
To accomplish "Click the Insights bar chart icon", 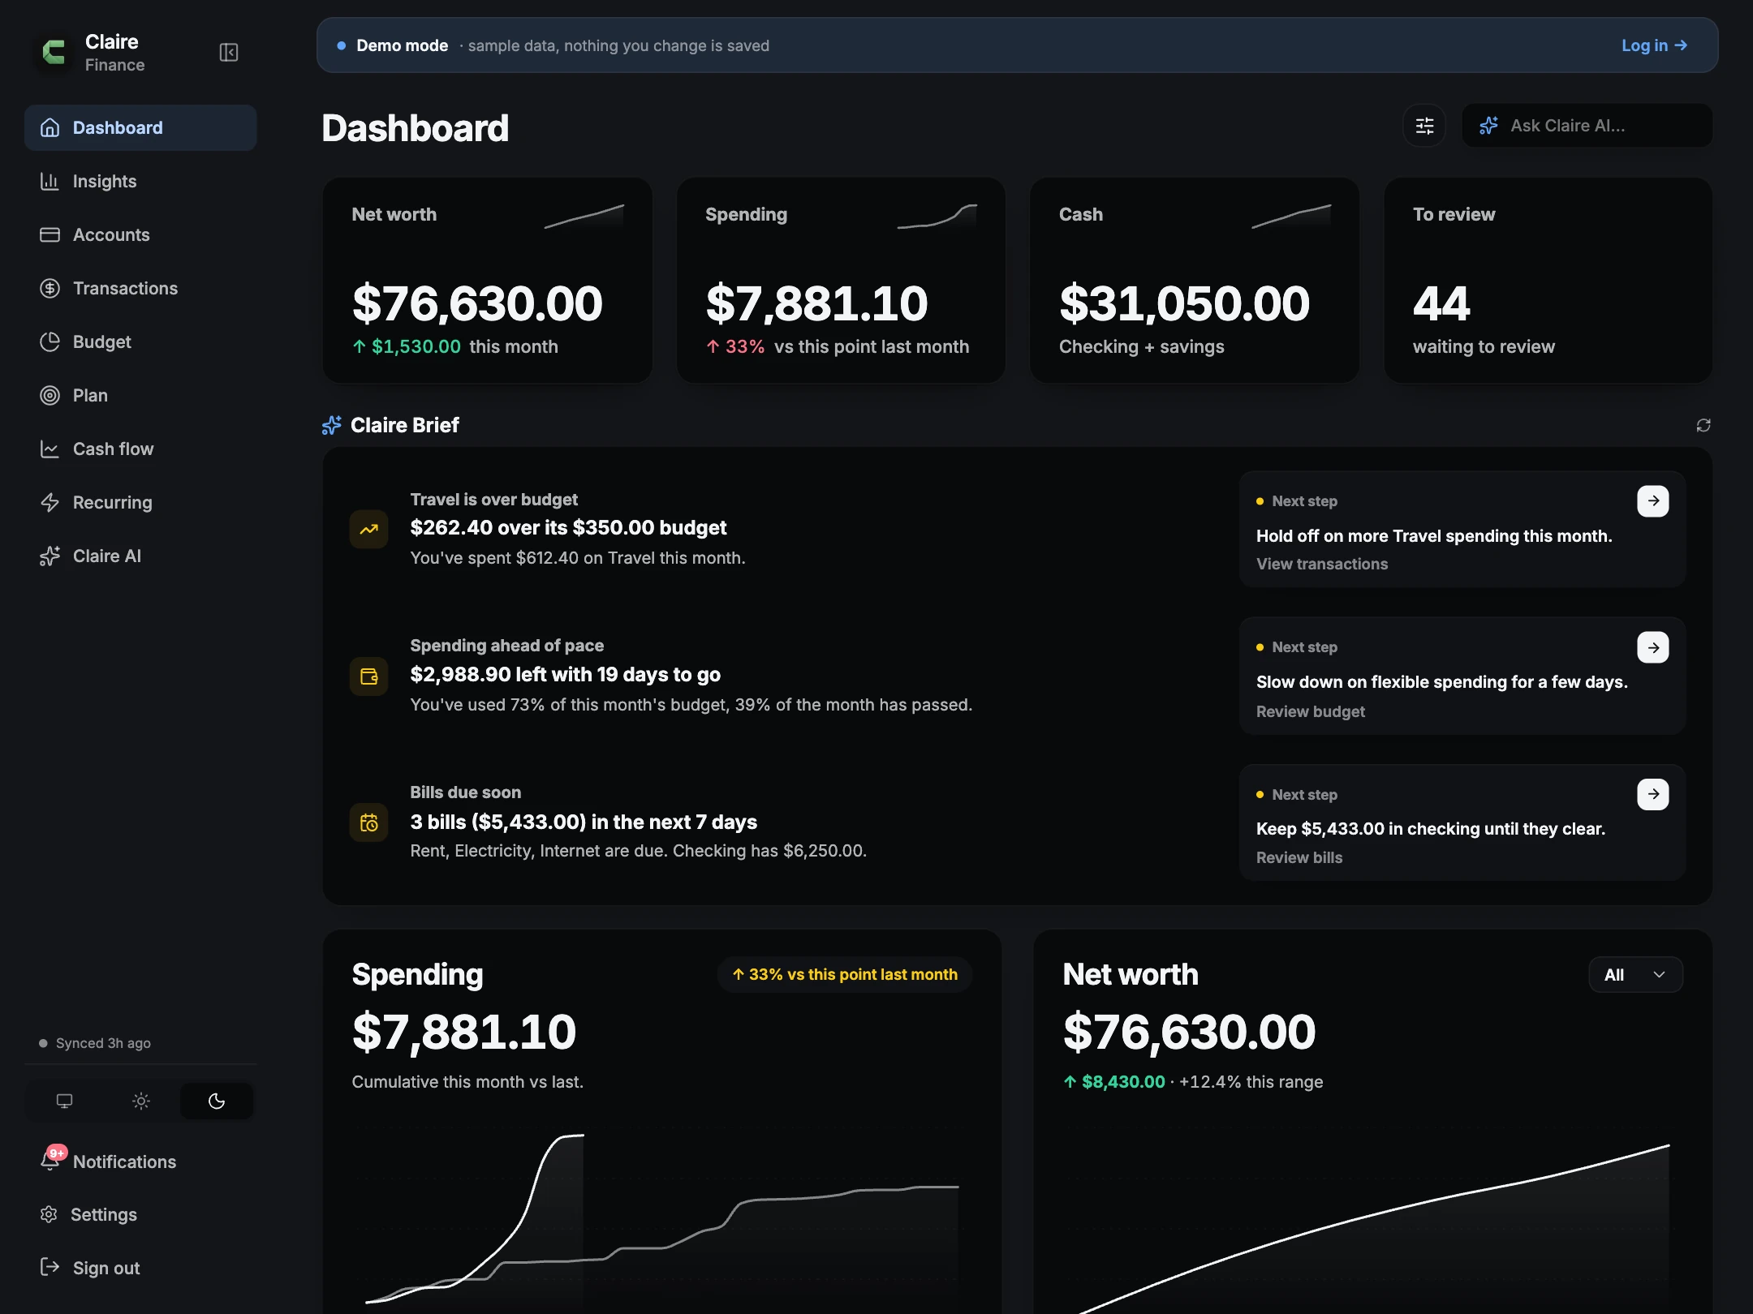I will pos(50,181).
